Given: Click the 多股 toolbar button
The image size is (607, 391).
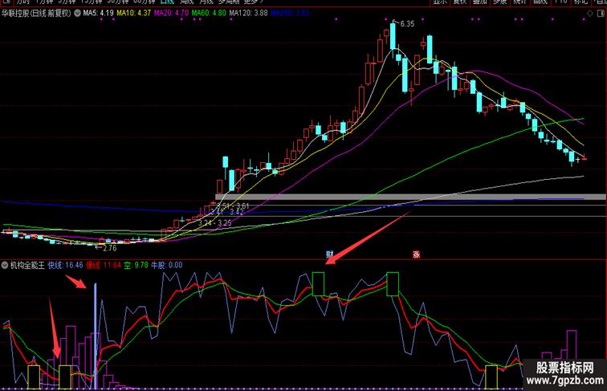Looking at the screenshot, I should click(499, 2).
